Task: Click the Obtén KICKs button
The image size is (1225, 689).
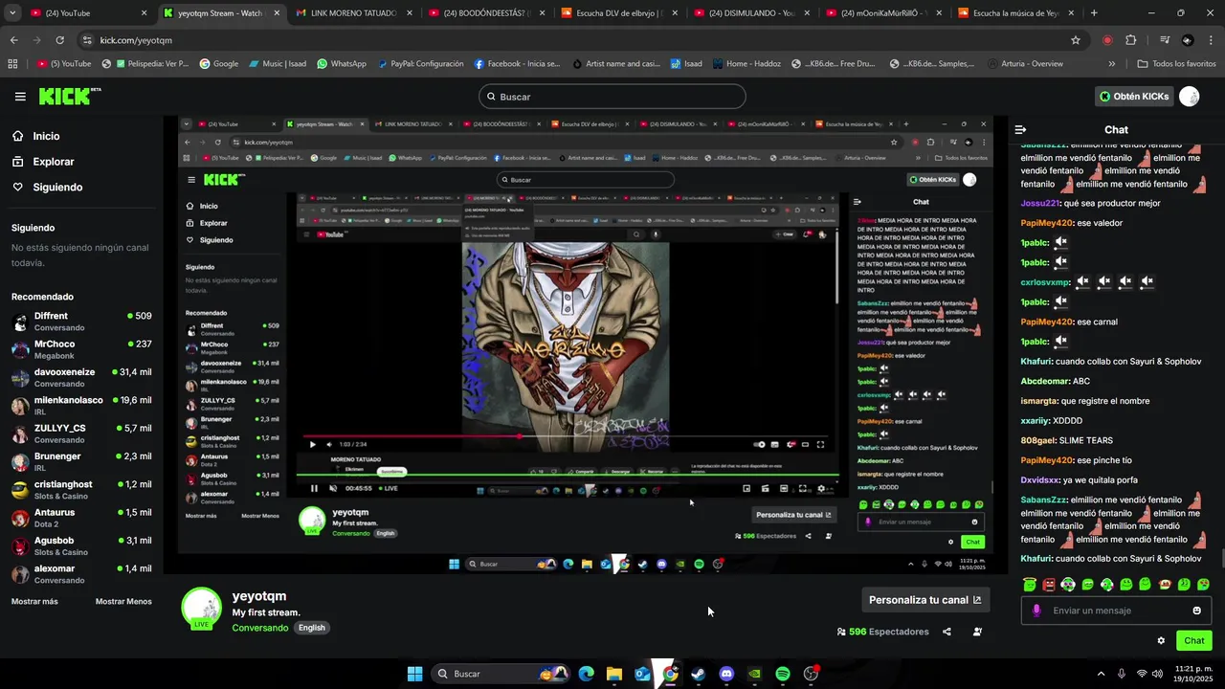Action: pyautogui.click(x=1133, y=97)
